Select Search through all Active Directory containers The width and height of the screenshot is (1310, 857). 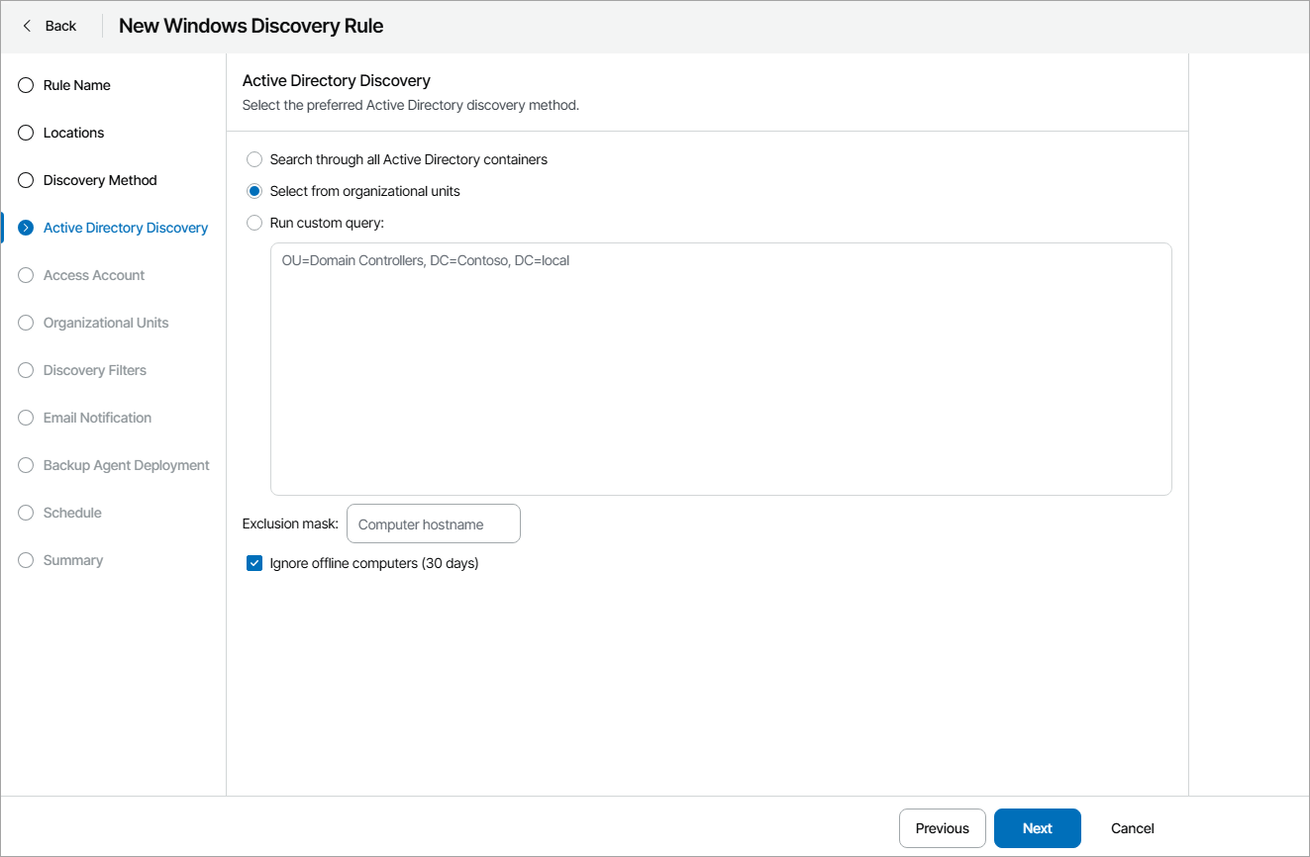pyautogui.click(x=253, y=159)
